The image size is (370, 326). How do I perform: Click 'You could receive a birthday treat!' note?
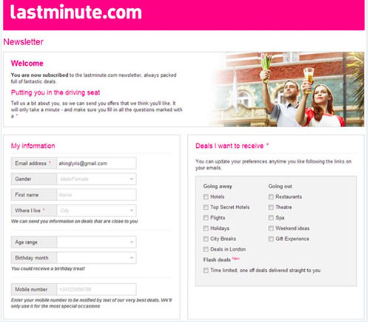coord(48,268)
